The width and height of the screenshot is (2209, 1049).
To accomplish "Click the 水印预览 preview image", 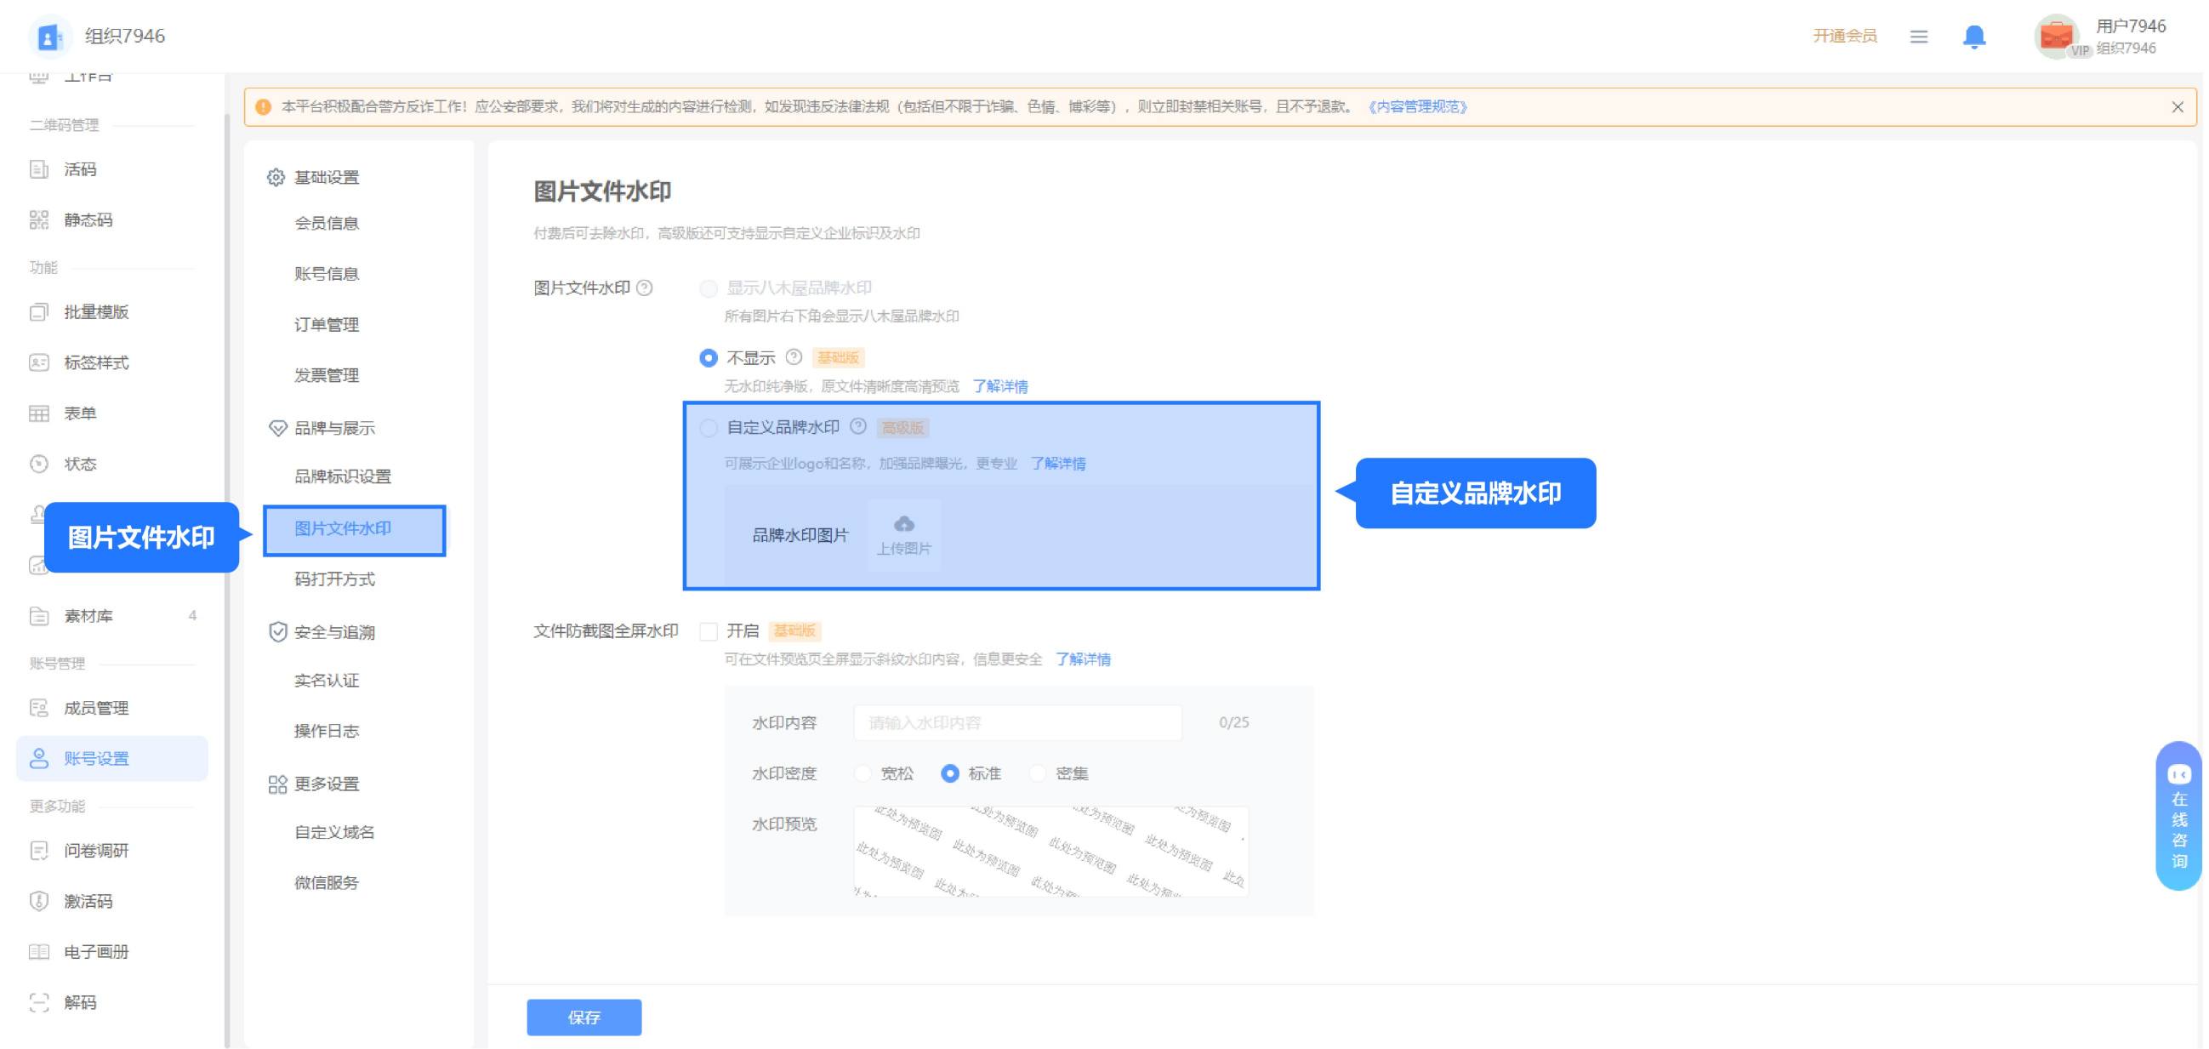I will coord(1050,851).
